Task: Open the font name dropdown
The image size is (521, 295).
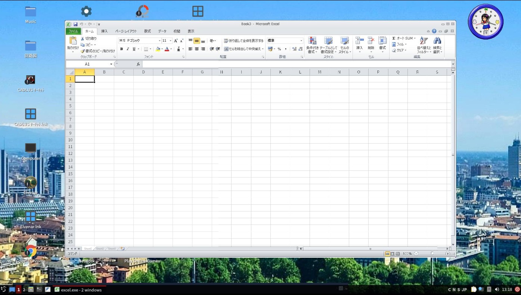Action: [160, 40]
